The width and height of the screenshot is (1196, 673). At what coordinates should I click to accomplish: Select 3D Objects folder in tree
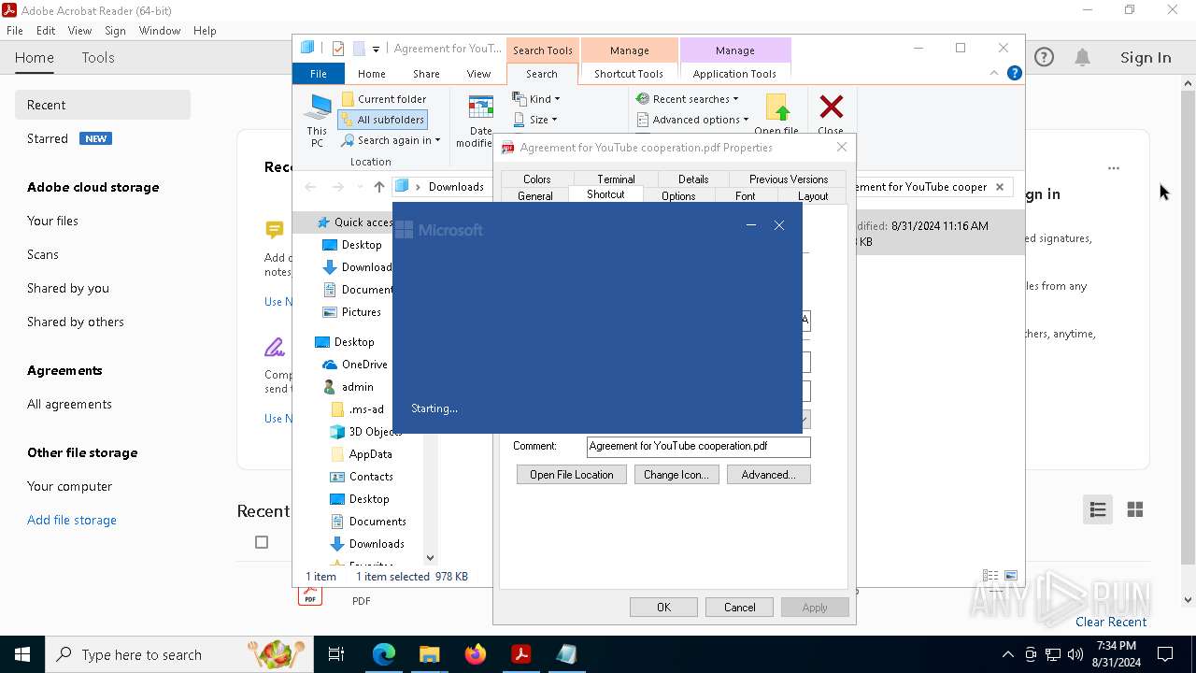[x=366, y=432]
